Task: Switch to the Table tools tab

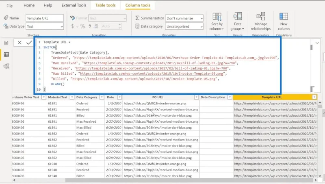Action: click(x=106, y=5)
